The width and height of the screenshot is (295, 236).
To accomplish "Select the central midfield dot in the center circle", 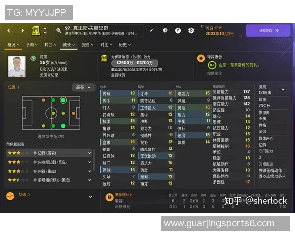I will (x=53, y=113).
